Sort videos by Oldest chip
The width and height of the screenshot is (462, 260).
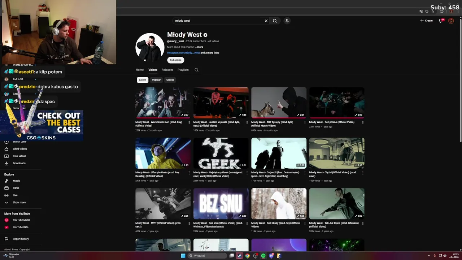pyautogui.click(x=170, y=80)
